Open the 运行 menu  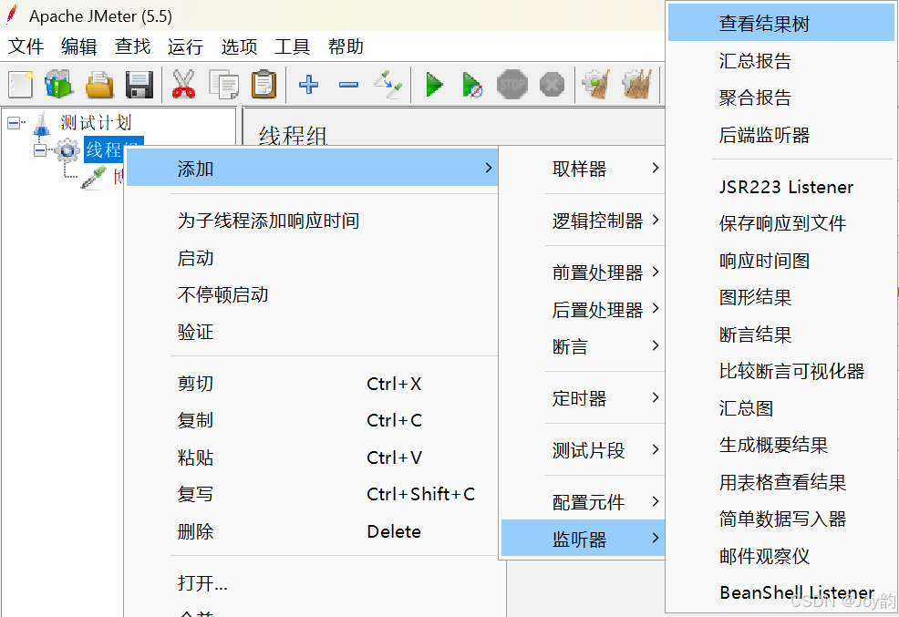(x=186, y=46)
